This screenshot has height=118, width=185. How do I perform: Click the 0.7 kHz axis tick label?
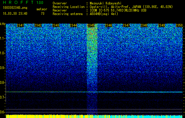tap(2, 97)
